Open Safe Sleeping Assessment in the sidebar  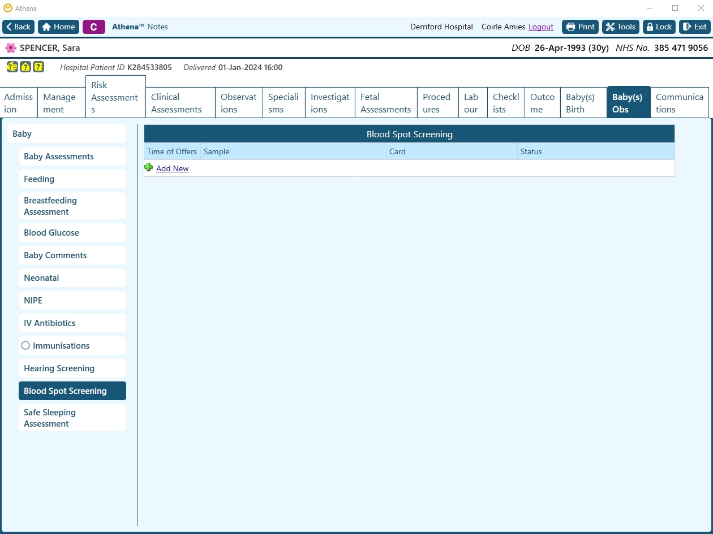tap(72, 418)
